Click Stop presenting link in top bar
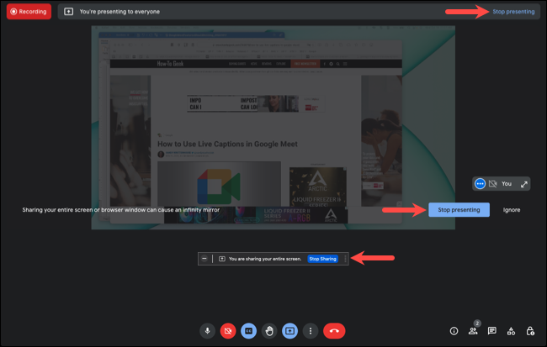547x347 pixels. pos(513,12)
